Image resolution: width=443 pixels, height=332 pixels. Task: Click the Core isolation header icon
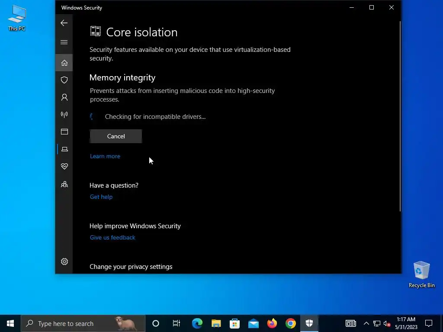[96, 31]
